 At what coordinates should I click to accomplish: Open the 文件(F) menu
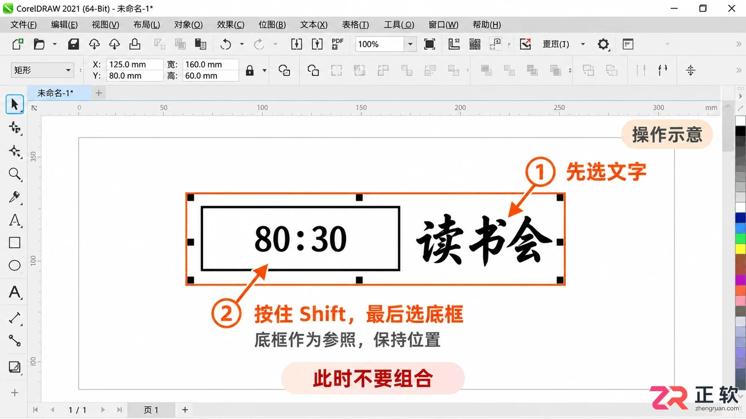pos(24,24)
